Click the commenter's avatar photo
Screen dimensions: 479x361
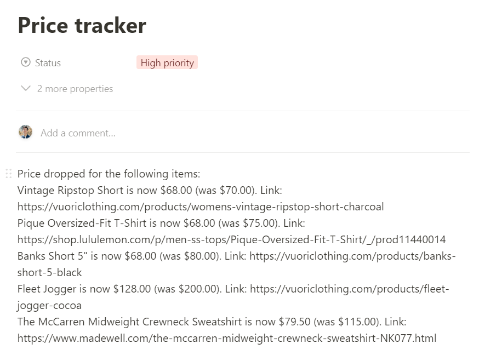pos(25,131)
